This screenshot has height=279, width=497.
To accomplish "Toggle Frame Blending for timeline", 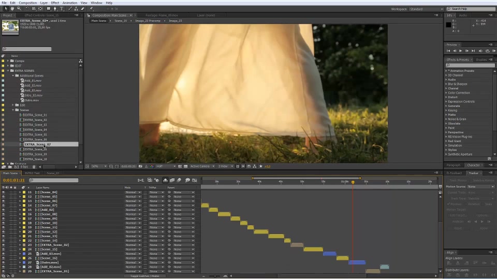I will (x=172, y=180).
